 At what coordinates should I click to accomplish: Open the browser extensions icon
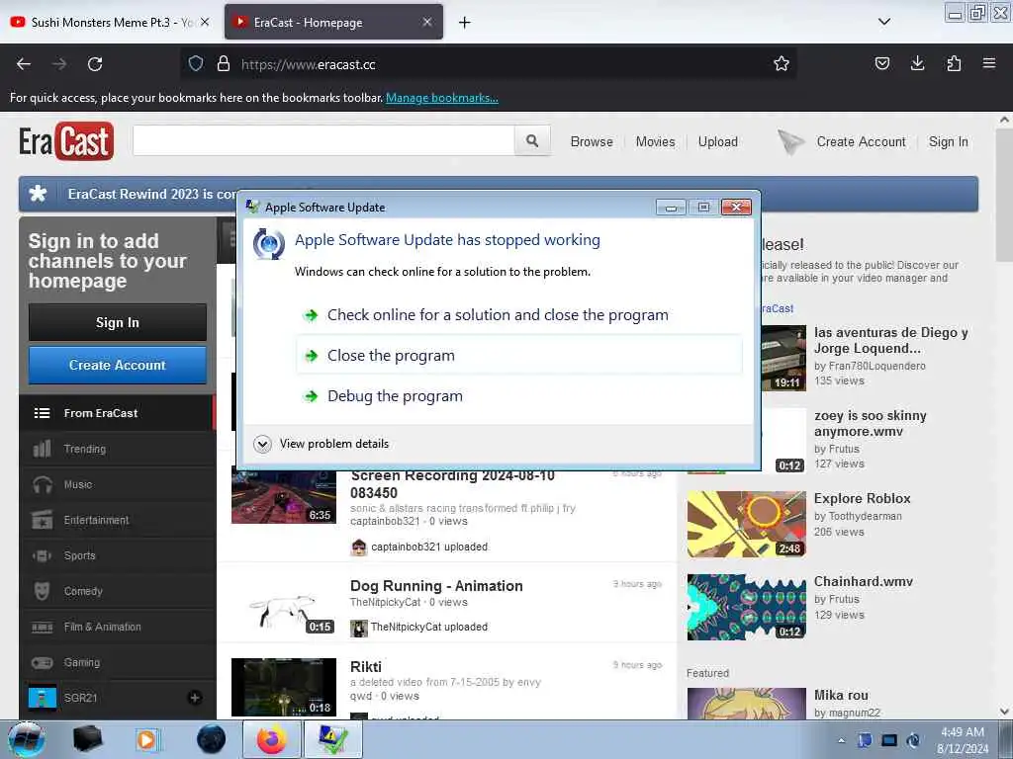pos(954,63)
